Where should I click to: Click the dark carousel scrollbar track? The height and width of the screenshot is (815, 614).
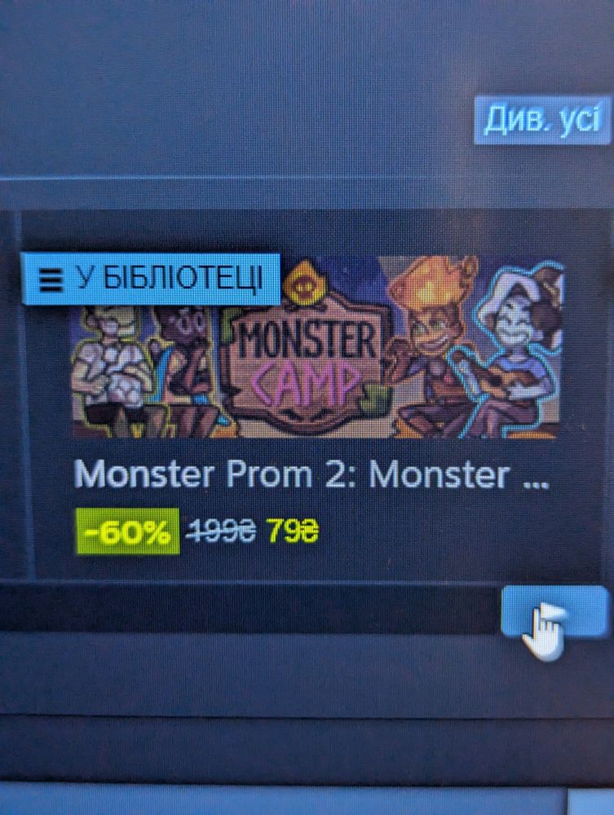pos(250,609)
